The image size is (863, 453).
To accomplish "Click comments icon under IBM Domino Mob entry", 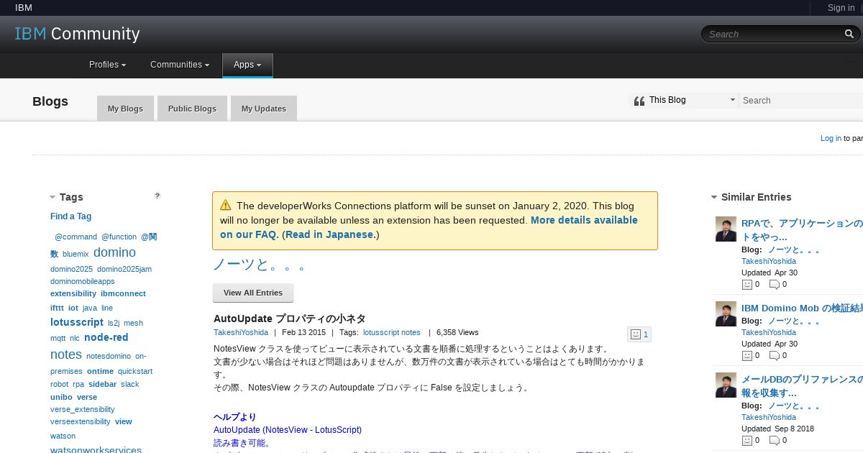I will (x=775, y=355).
